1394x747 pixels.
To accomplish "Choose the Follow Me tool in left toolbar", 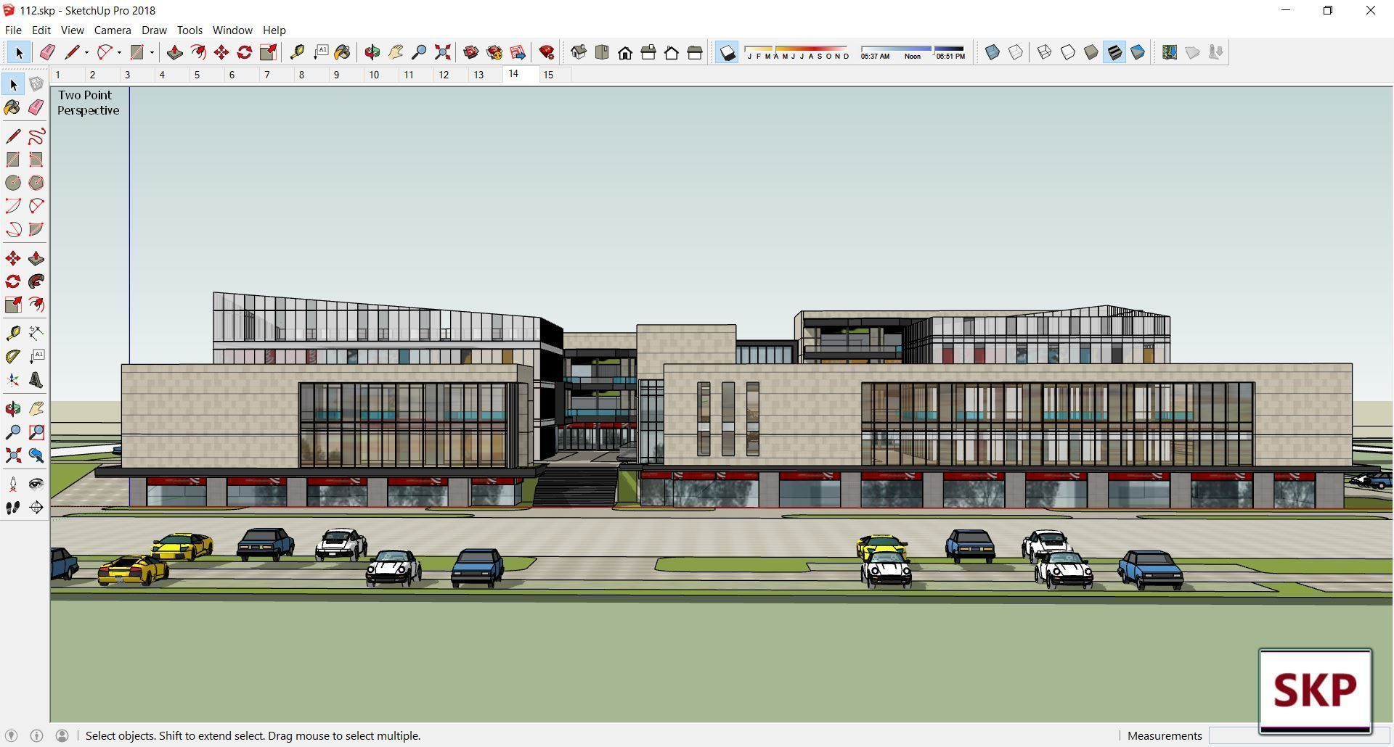I will tap(36, 281).
